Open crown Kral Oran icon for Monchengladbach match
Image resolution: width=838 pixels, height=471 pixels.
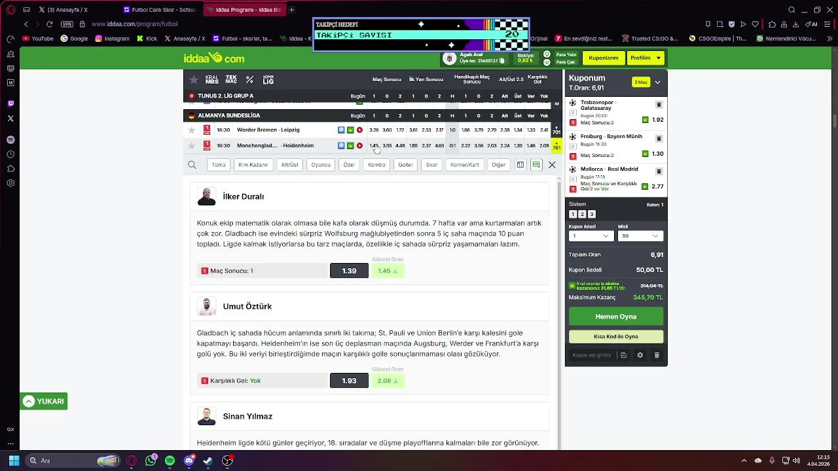tap(350, 146)
